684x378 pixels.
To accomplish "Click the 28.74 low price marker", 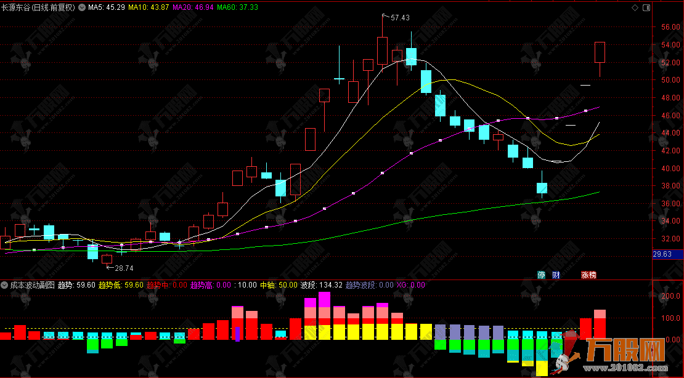I will click(x=123, y=268).
